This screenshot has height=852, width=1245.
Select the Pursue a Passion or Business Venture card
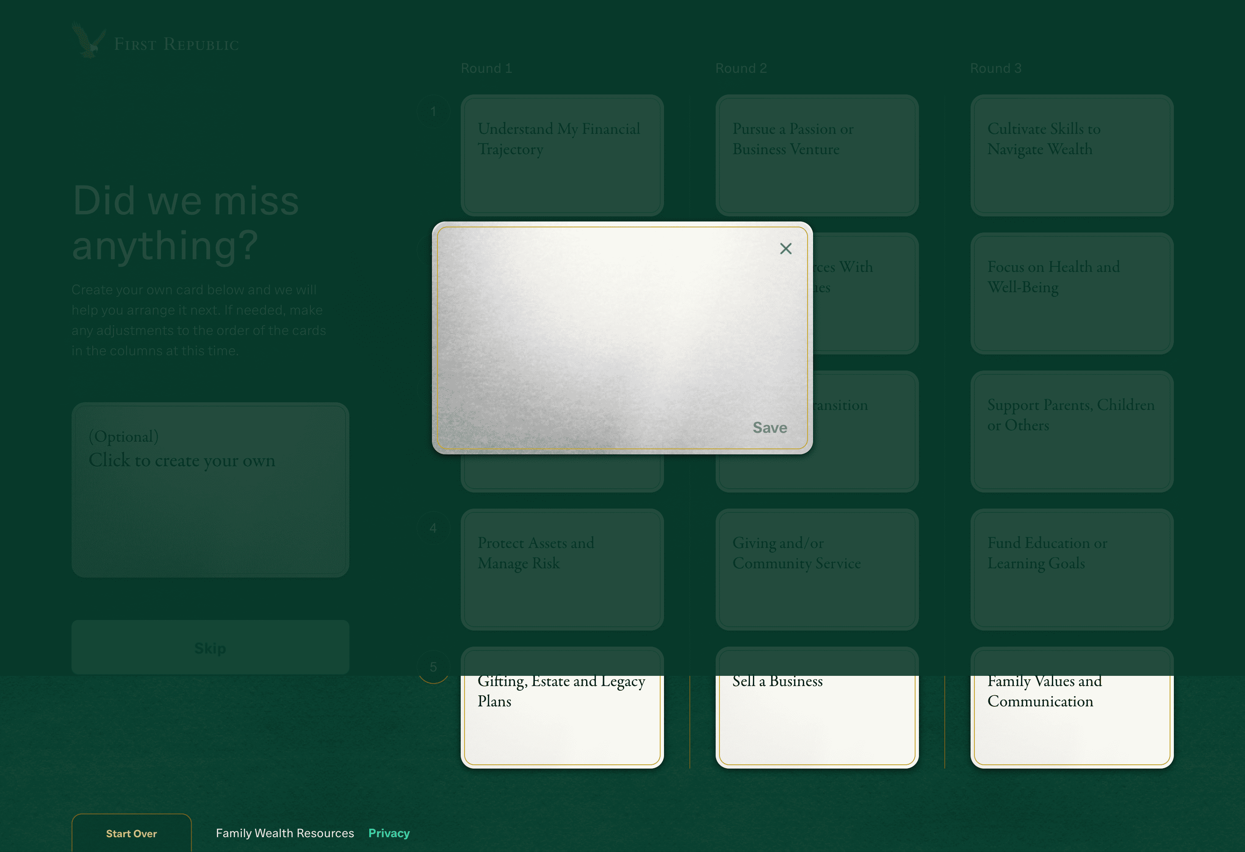[817, 155]
